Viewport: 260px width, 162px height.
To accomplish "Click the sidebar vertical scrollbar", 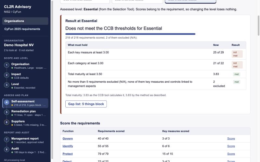I will point(52,79).
